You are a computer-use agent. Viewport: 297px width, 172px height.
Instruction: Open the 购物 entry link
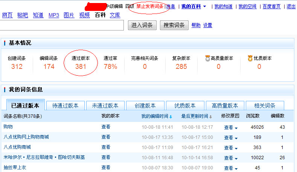tap(8, 127)
